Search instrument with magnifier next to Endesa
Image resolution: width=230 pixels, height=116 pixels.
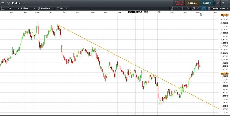click(24, 3)
